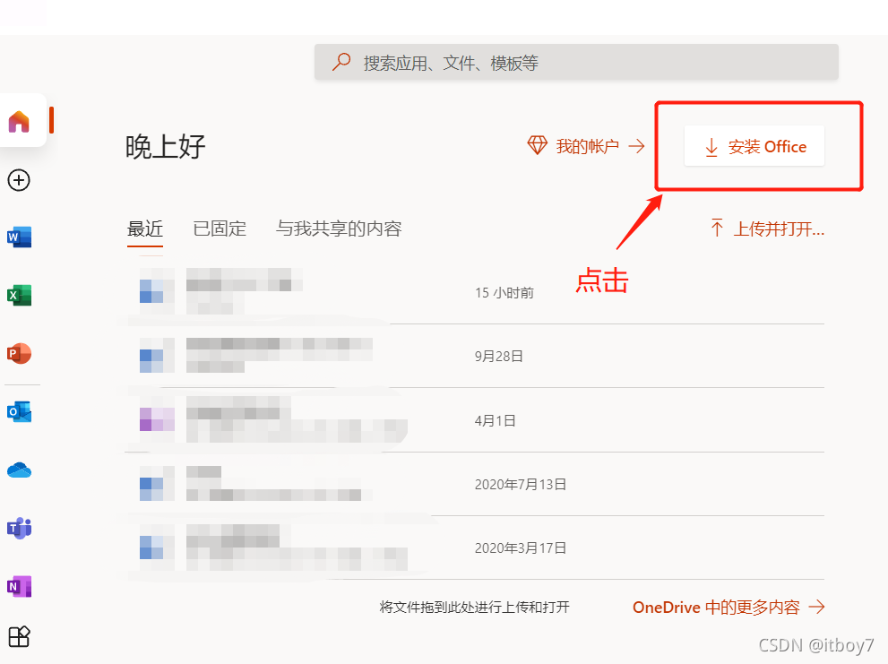The height and width of the screenshot is (664, 888).
Task: Focus the 搜索应用、文件、模板等 search box
Action: pyautogui.click(x=576, y=63)
